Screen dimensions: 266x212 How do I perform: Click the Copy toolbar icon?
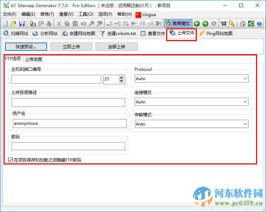coord(67,24)
